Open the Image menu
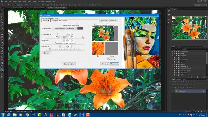This screenshot has width=208, height=117. point(15,1)
